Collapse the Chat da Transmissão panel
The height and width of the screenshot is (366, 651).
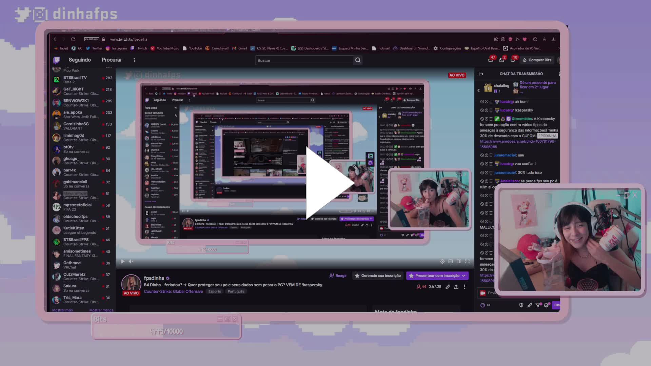pyautogui.click(x=481, y=74)
